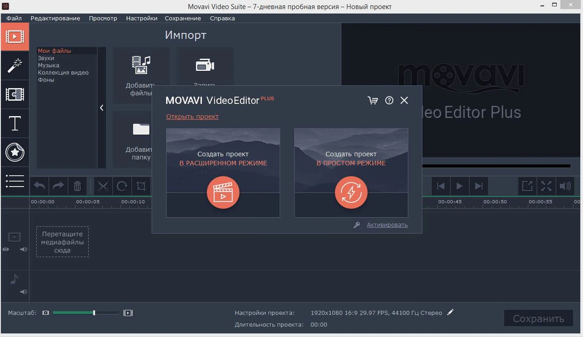The width and height of the screenshot is (583, 337).
Task: Open the Stickers star tab
Action: 15,152
